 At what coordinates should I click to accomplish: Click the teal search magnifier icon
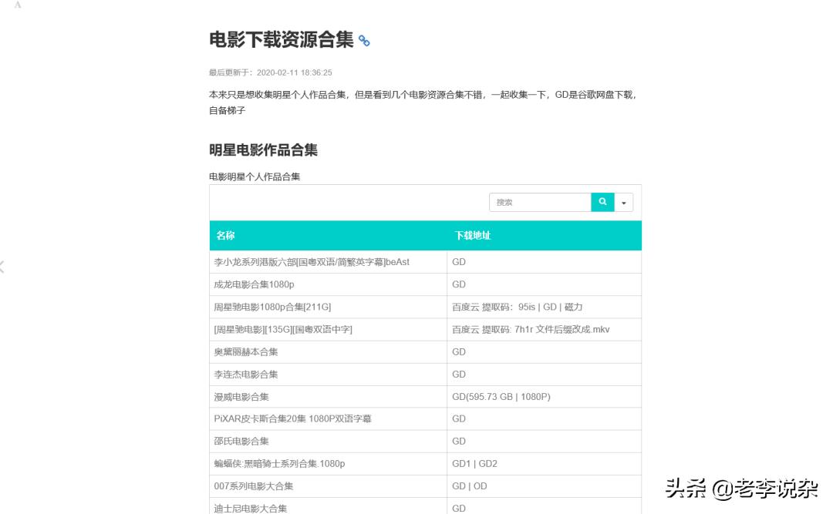pos(602,202)
